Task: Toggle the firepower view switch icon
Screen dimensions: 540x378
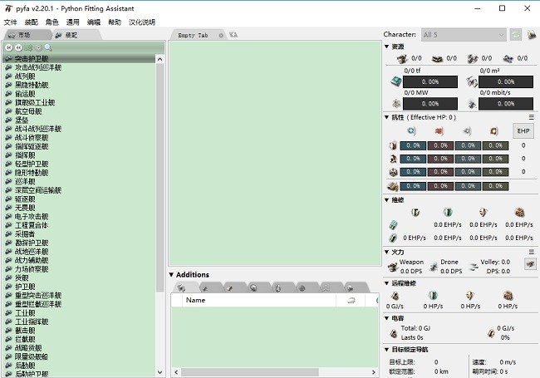Action: [530, 264]
